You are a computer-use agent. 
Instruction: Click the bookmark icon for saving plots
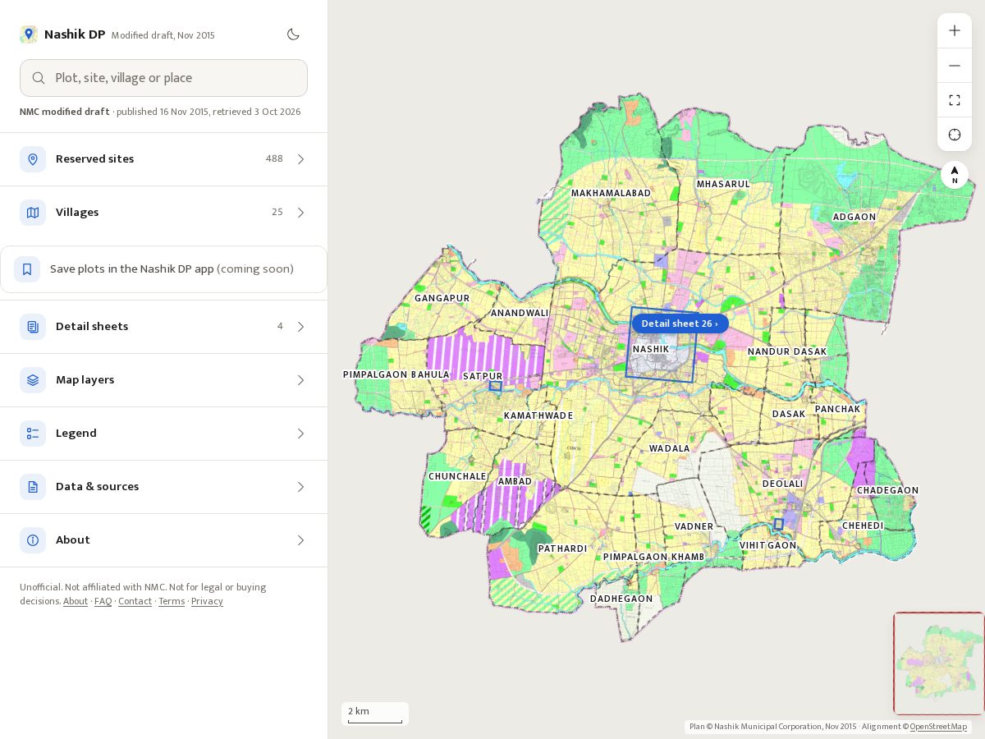(x=27, y=269)
